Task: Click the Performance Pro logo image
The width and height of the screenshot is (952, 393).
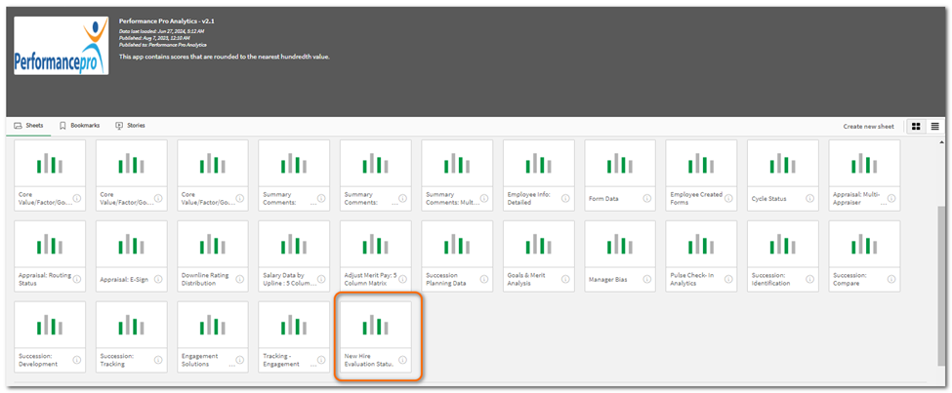Action: 62,46
